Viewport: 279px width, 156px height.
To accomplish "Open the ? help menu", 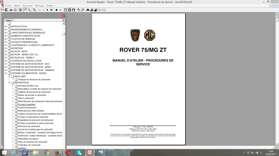I will pos(56,6).
